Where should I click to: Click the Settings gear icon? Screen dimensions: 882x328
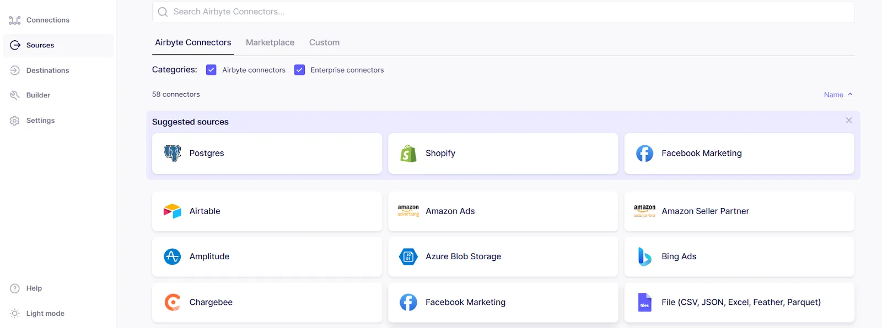15,121
